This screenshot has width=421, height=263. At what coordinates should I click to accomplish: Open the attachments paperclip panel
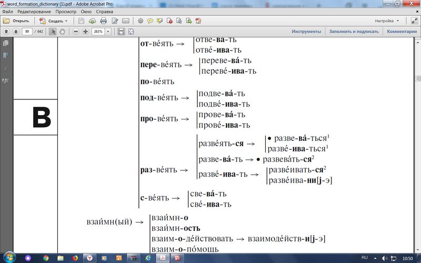coord(6,68)
